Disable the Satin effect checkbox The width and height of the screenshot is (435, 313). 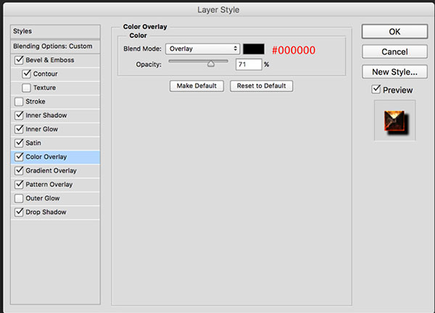tap(19, 143)
